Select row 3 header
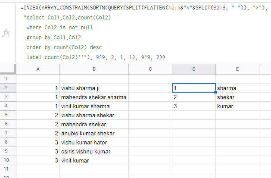271x178 pixels. [8, 97]
